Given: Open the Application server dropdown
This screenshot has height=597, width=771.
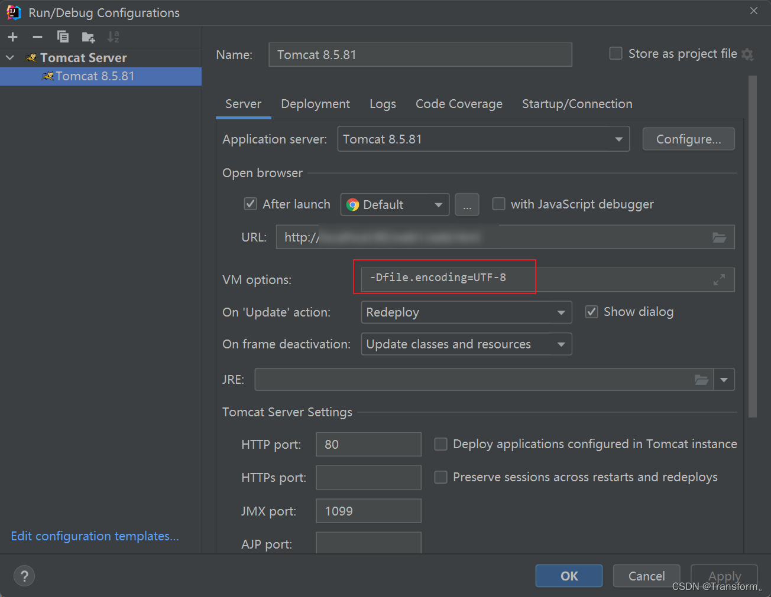Looking at the screenshot, I should click(x=483, y=139).
